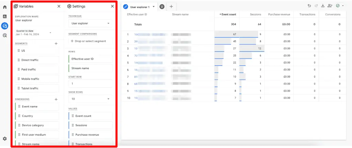Click Stream name in Rows

[x=90, y=68]
